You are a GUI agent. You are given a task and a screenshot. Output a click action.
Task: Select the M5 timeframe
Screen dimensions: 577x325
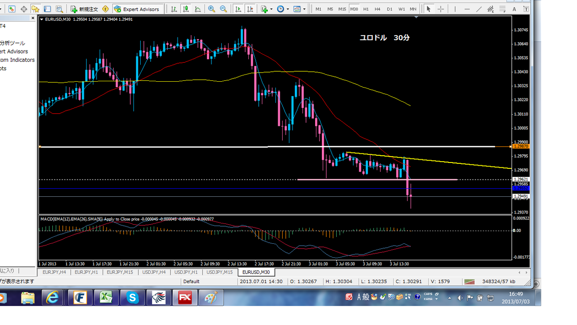tap(330, 9)
